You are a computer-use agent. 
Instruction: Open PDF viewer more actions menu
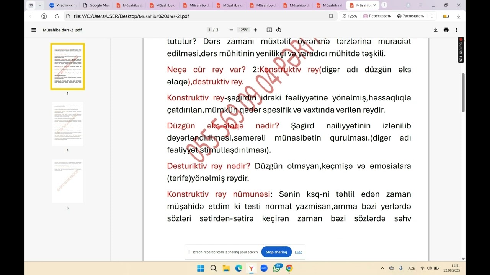456,30
